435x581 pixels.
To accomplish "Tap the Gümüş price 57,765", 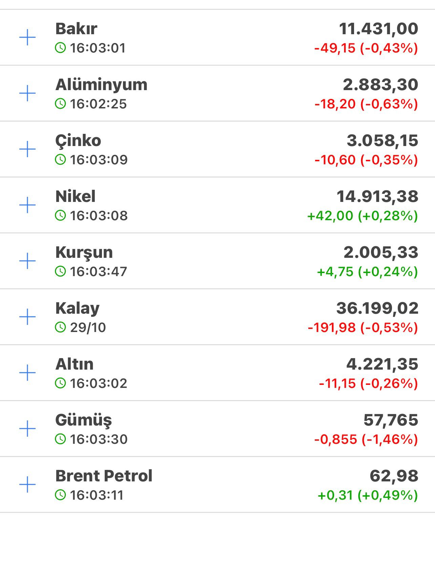I will (x=391, y=420).
